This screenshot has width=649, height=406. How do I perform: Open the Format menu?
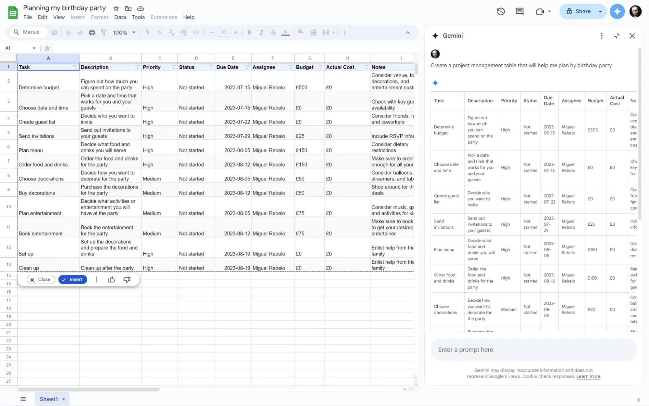[x=99, y=17]
